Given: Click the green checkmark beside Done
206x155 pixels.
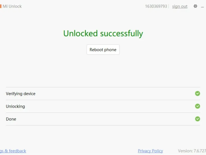Looking at the screenshot, I should pyautogui.click(x=198, y=119).
